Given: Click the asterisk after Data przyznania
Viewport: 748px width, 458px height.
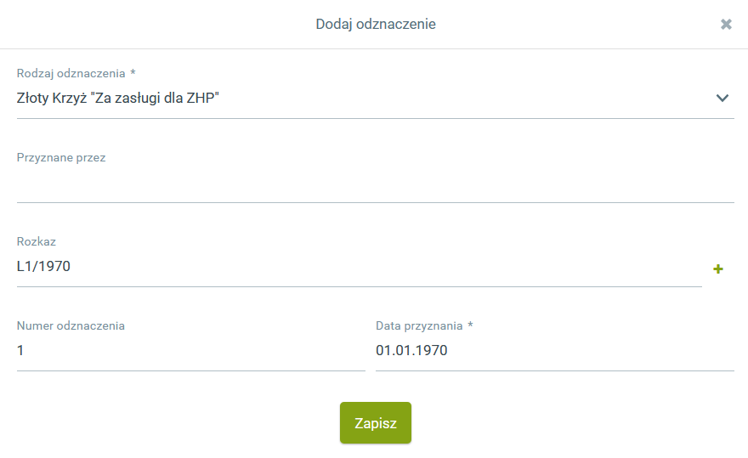Looking at the screenshot, I should (470, 325).
